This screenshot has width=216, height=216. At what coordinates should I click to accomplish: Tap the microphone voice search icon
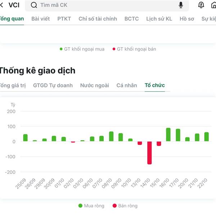click(181, 5)
